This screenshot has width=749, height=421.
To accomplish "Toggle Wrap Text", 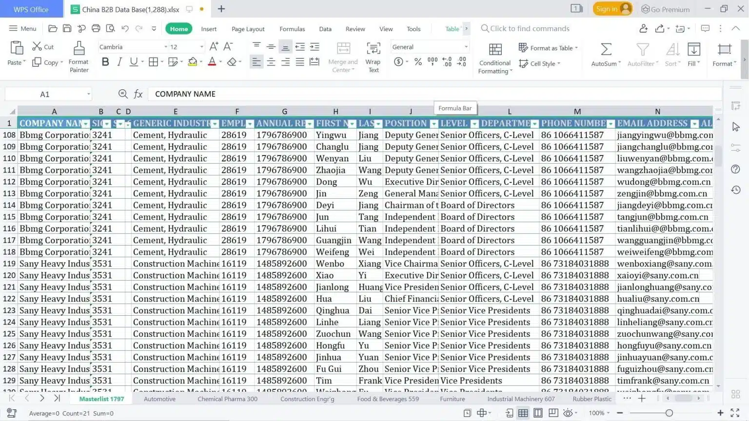I will (x=373, y=57).
